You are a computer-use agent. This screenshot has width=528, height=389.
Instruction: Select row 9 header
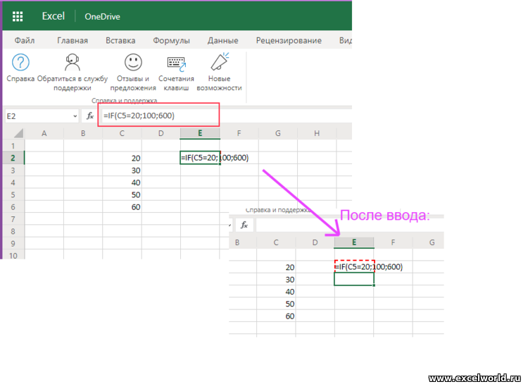[13, 243]
